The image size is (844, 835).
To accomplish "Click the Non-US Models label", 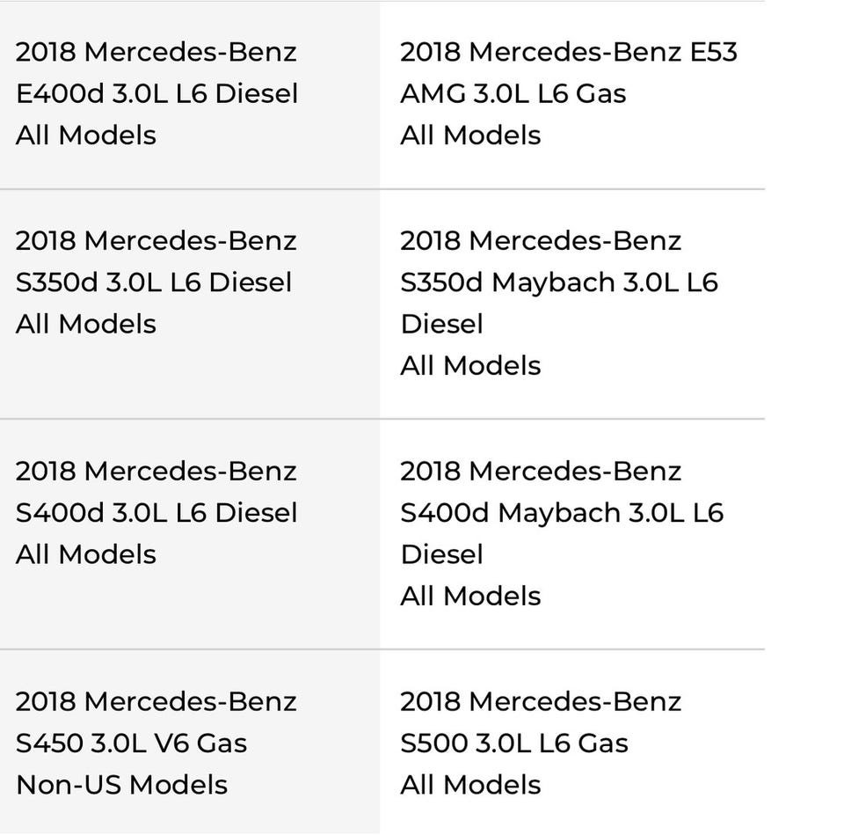I will coord(121,785).
